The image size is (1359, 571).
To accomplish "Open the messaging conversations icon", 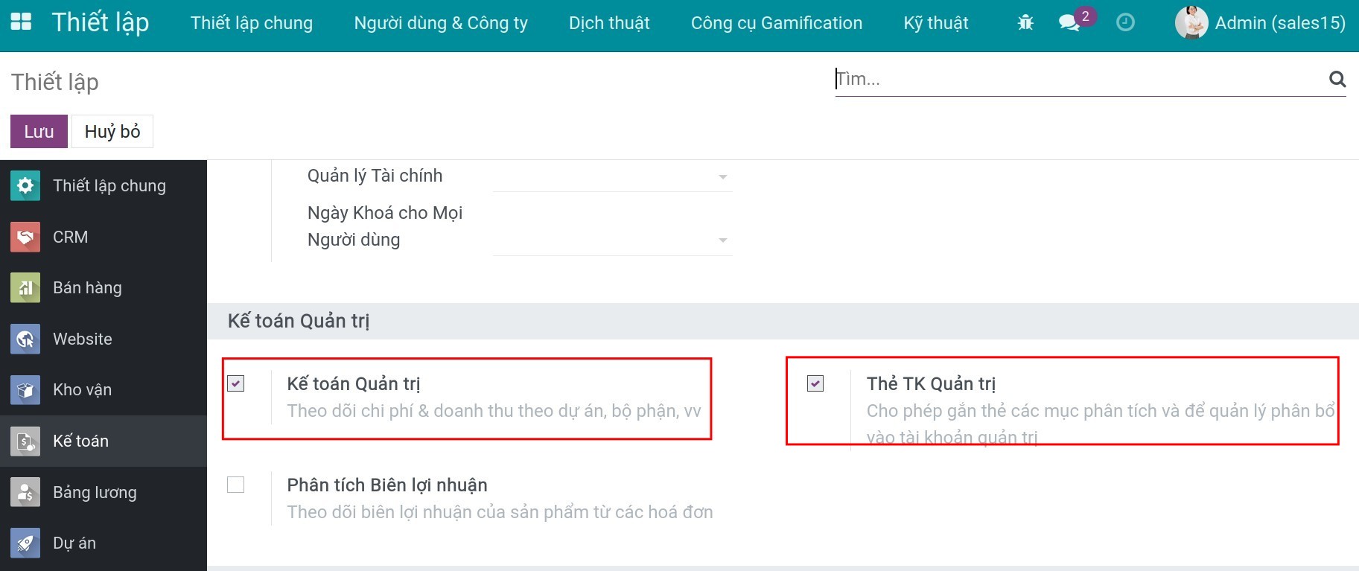I will pos(1071,23).
